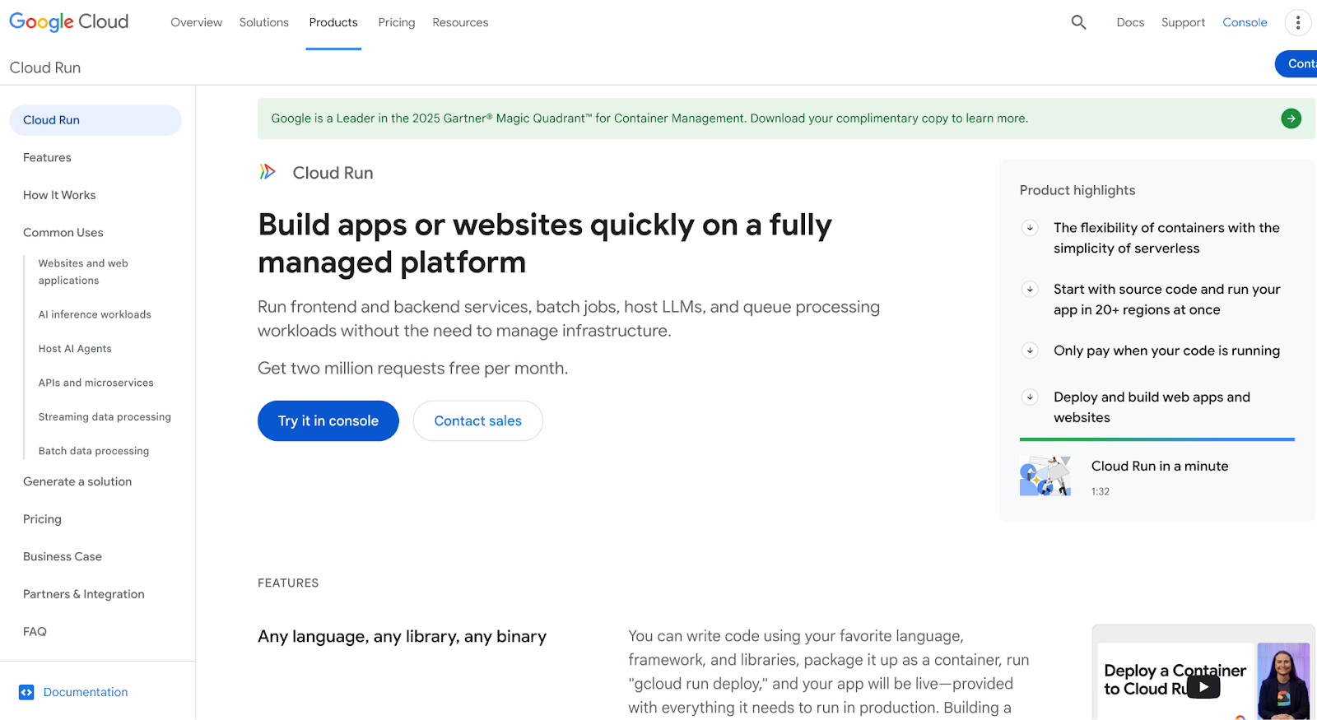Open APIs and microservices sub-item
The image size is (1317, 720).
tap(96, 383)
